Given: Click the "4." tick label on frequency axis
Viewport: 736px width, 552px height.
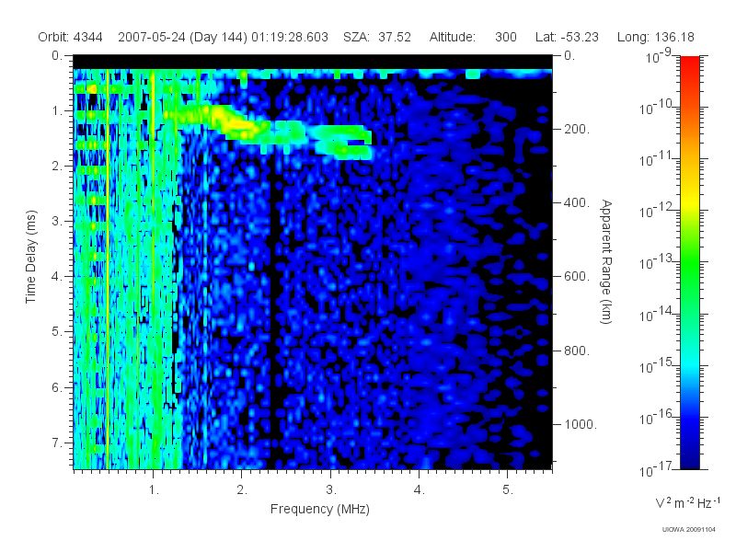Looking at the screenshot, I should point(420,490).
